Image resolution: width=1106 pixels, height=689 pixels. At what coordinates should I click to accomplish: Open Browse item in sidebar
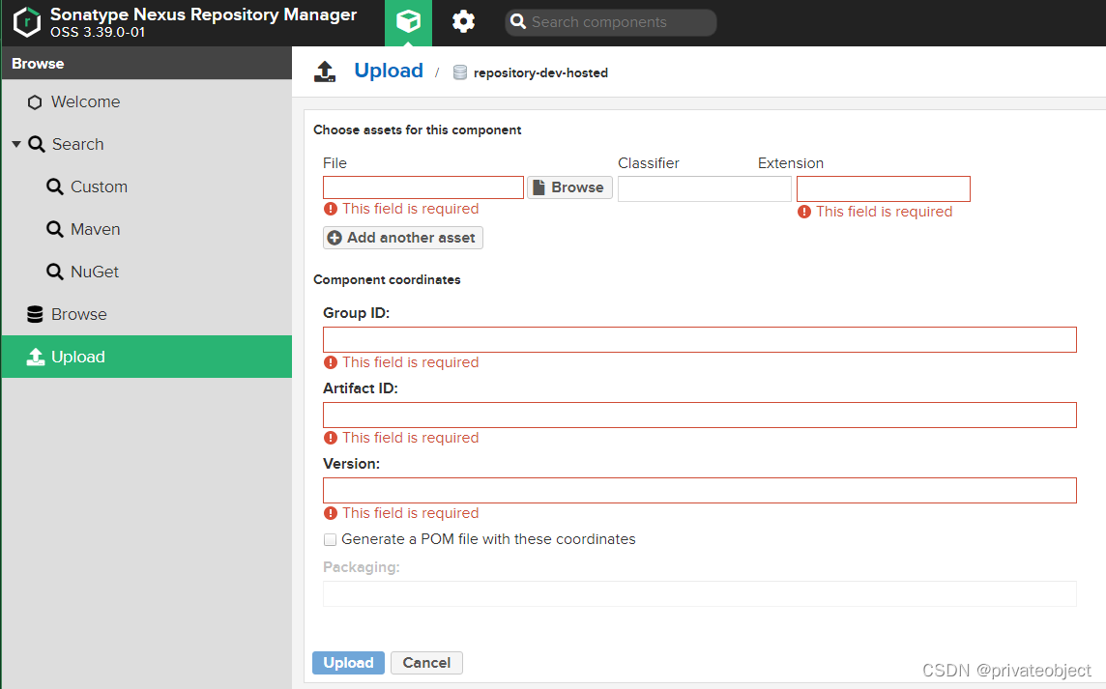(x=147, y=314)
